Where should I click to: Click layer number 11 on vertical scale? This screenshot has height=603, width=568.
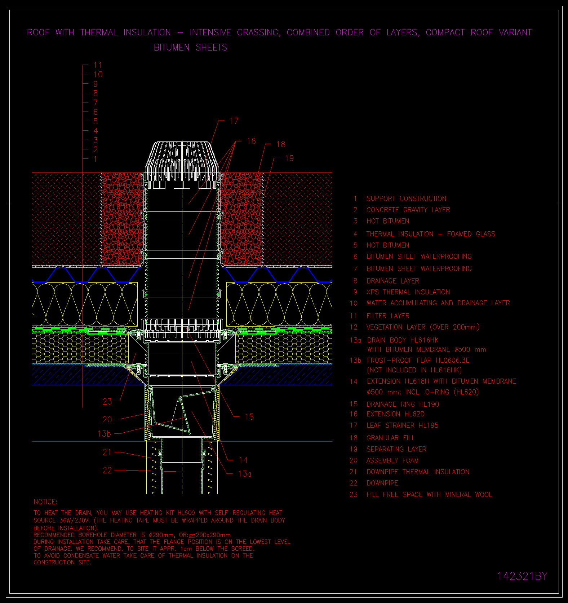pos(98,65)
